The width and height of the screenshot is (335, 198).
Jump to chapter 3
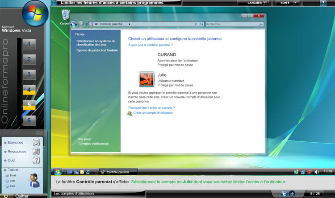coord(29,74)
